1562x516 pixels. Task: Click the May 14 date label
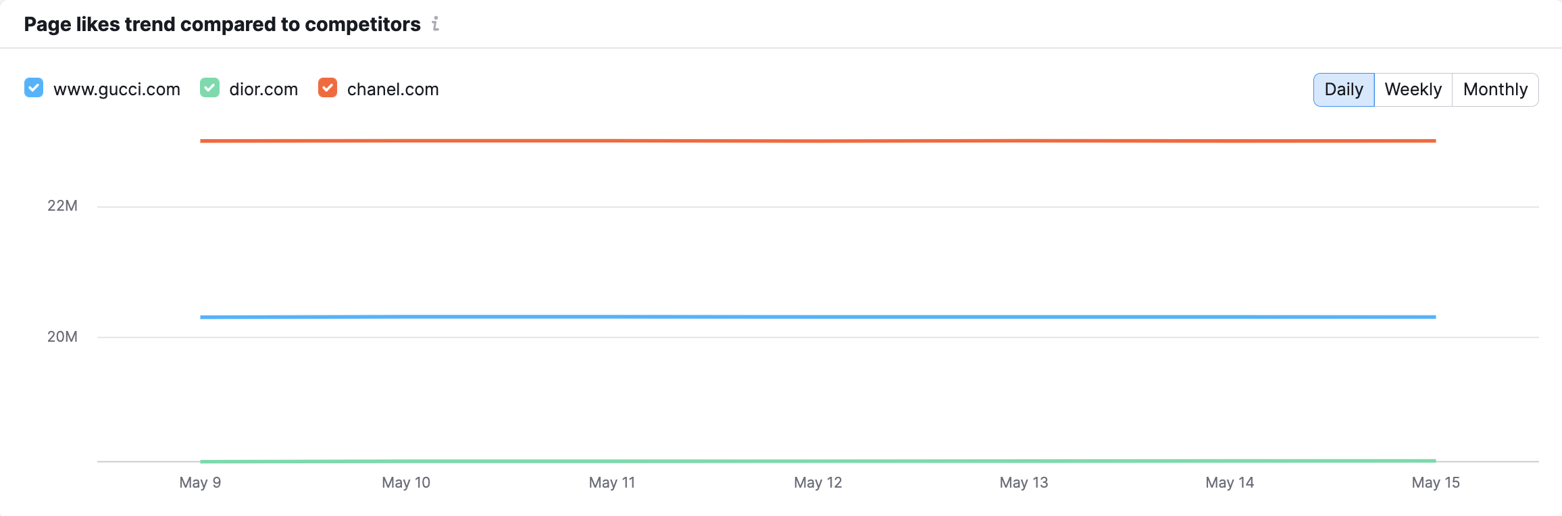[1230, 482]
